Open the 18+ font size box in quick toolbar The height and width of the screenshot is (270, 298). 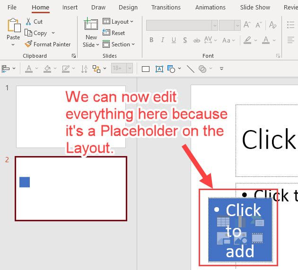click(x=122, y=68)
